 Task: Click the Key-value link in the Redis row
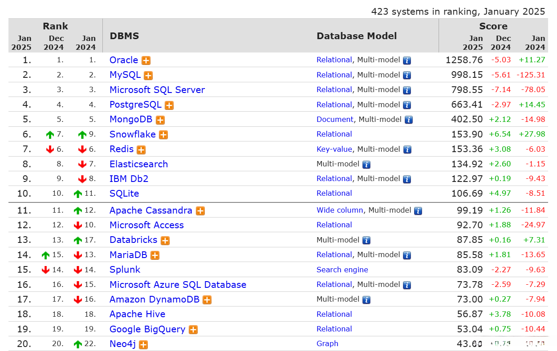[334, 149]
